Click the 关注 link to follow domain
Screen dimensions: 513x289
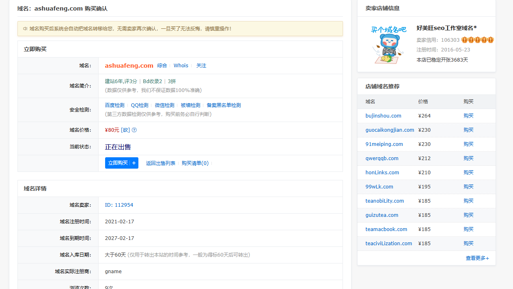tap(201, 66)
